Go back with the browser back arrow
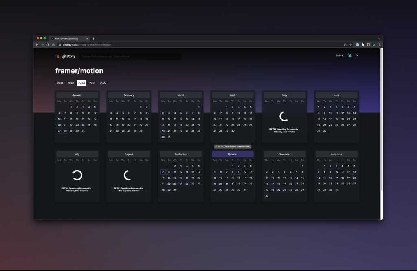The width and height of the screenshot is (417, 271). click(x=37, y=45)
